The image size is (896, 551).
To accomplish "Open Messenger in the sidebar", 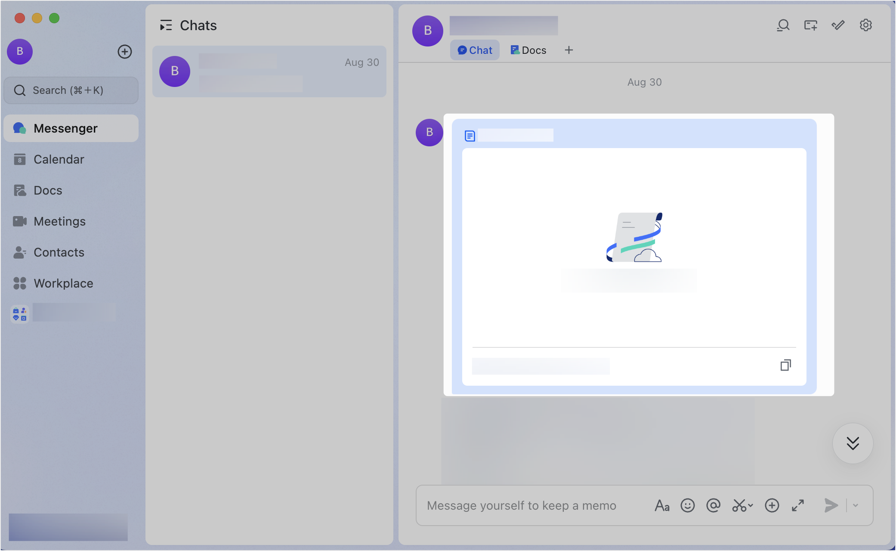I will point(71,128).
